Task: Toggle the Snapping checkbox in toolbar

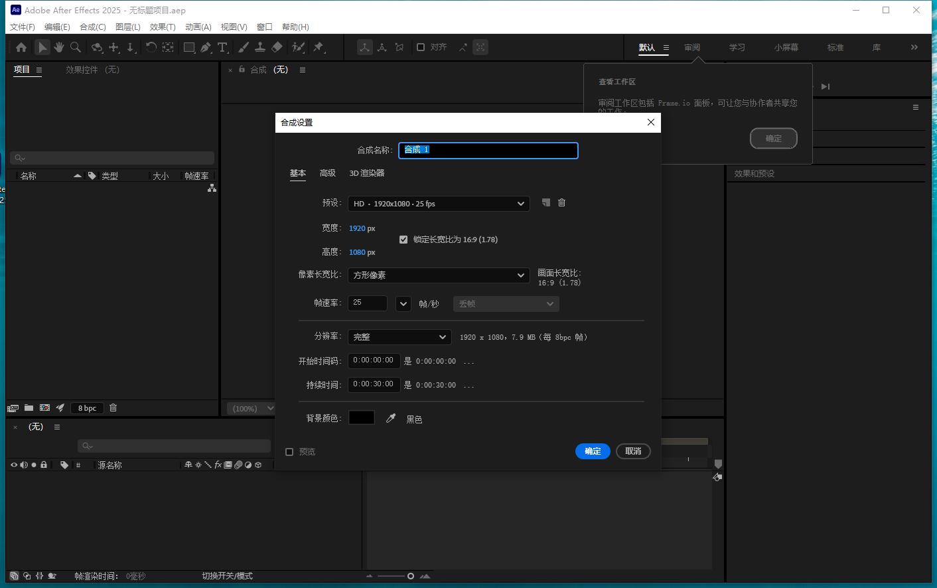Action: (x=421, y=47)
